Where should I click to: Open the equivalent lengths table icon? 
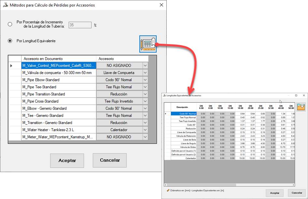pos(148,44)
